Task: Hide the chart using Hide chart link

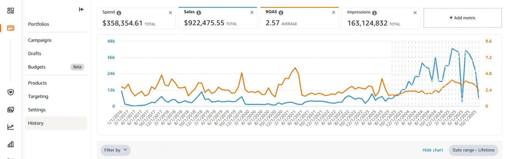Action: click(x=432, y=150)
